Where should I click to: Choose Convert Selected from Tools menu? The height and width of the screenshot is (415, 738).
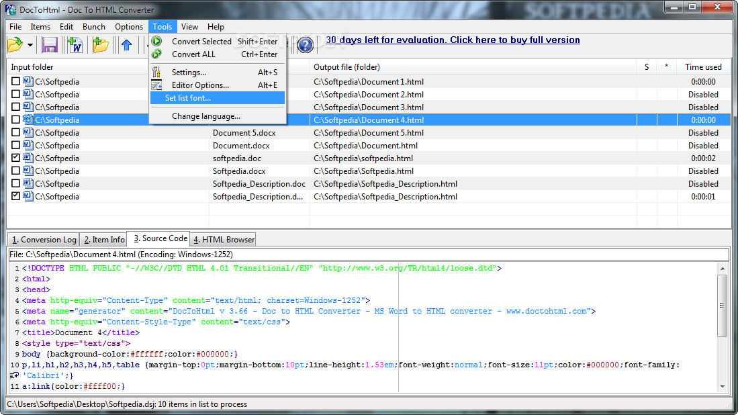tap(218, 42)
